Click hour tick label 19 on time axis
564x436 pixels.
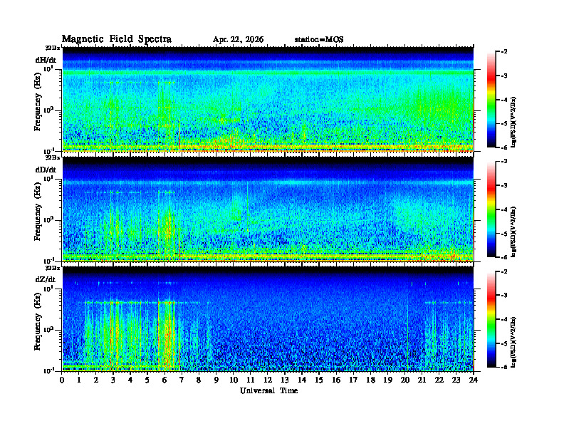(x=387, y=380)
